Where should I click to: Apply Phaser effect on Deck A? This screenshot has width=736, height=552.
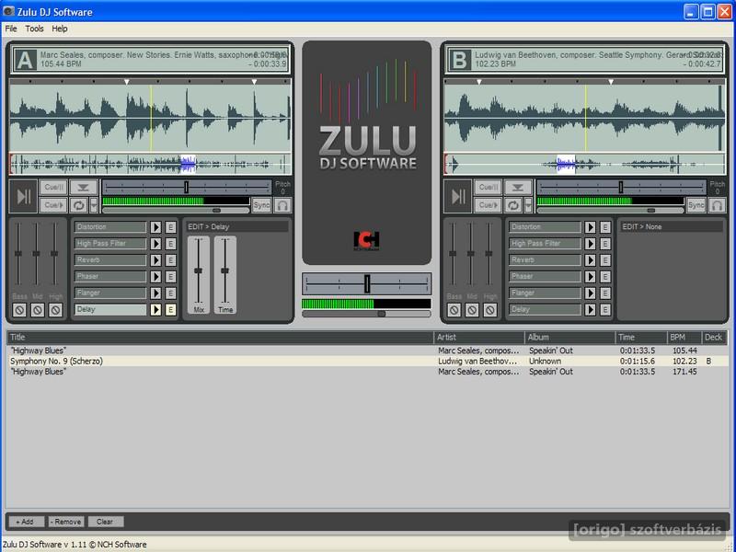click(155, 277)
